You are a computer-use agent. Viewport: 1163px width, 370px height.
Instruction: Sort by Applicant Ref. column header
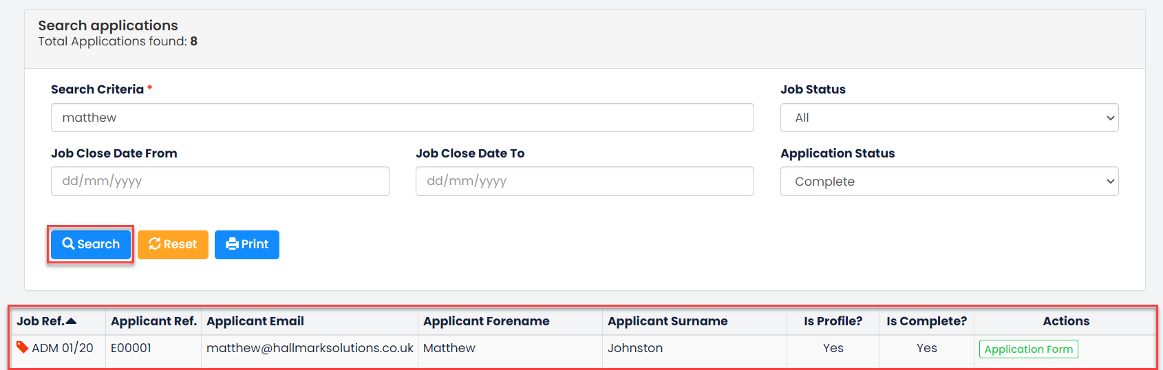153,321
